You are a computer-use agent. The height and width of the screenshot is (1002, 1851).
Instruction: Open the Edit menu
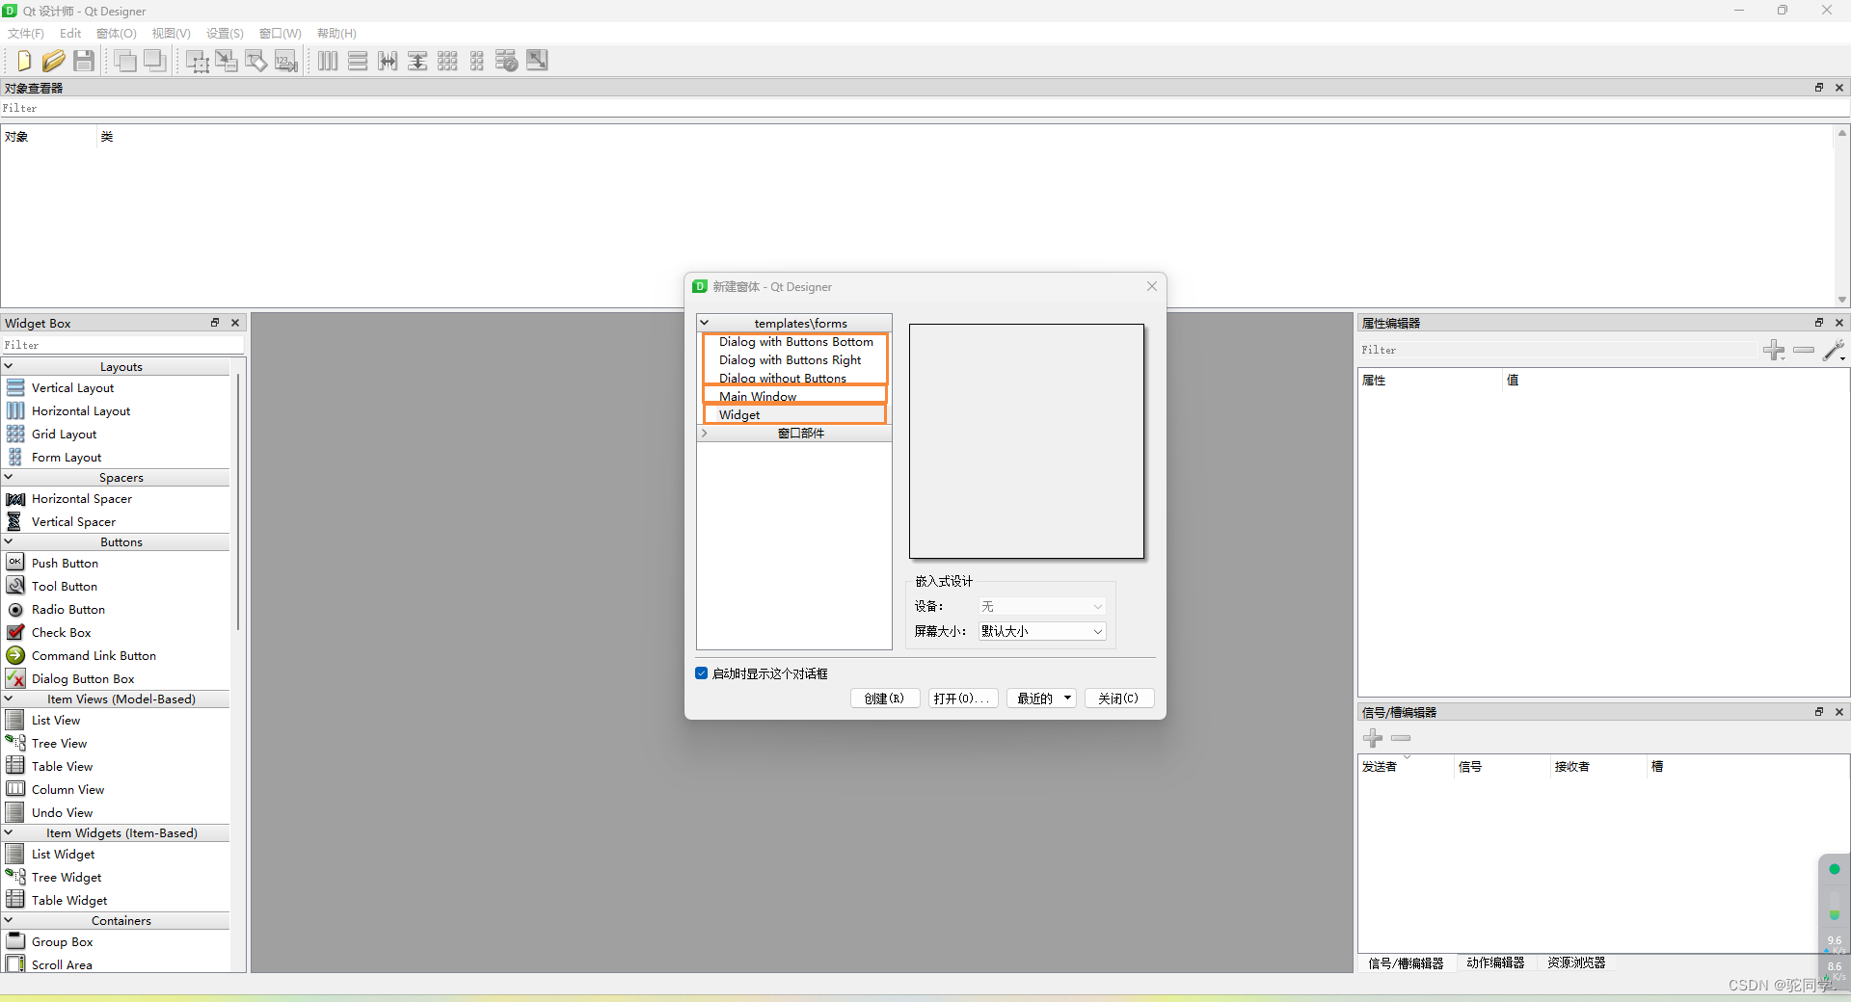tap(70, 33)
